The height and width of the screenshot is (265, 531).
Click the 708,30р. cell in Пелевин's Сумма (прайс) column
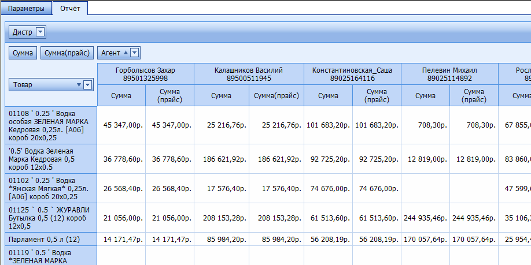[474, 125]
